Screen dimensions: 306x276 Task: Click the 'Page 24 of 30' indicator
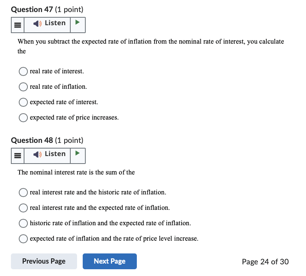pyautogui.click(x=265, y=262)
